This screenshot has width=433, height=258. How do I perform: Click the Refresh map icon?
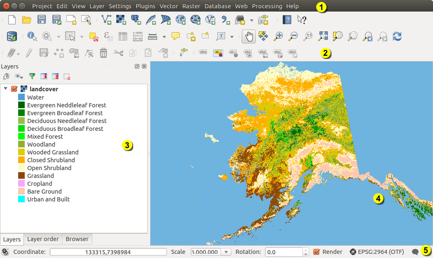point(397,36)
